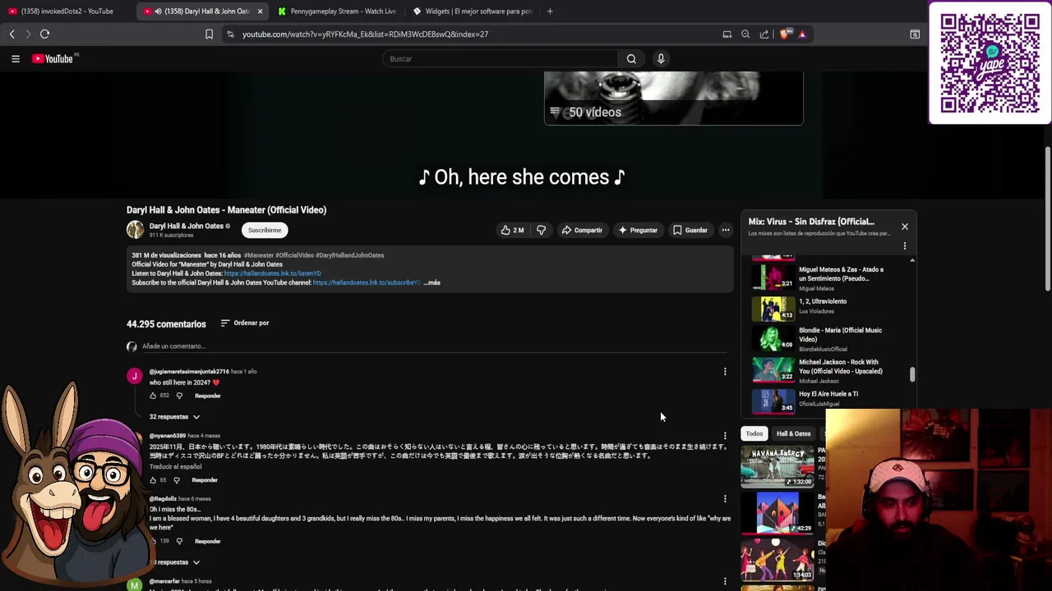
Task: Click Traducir al español link
Action: (175, 466)
